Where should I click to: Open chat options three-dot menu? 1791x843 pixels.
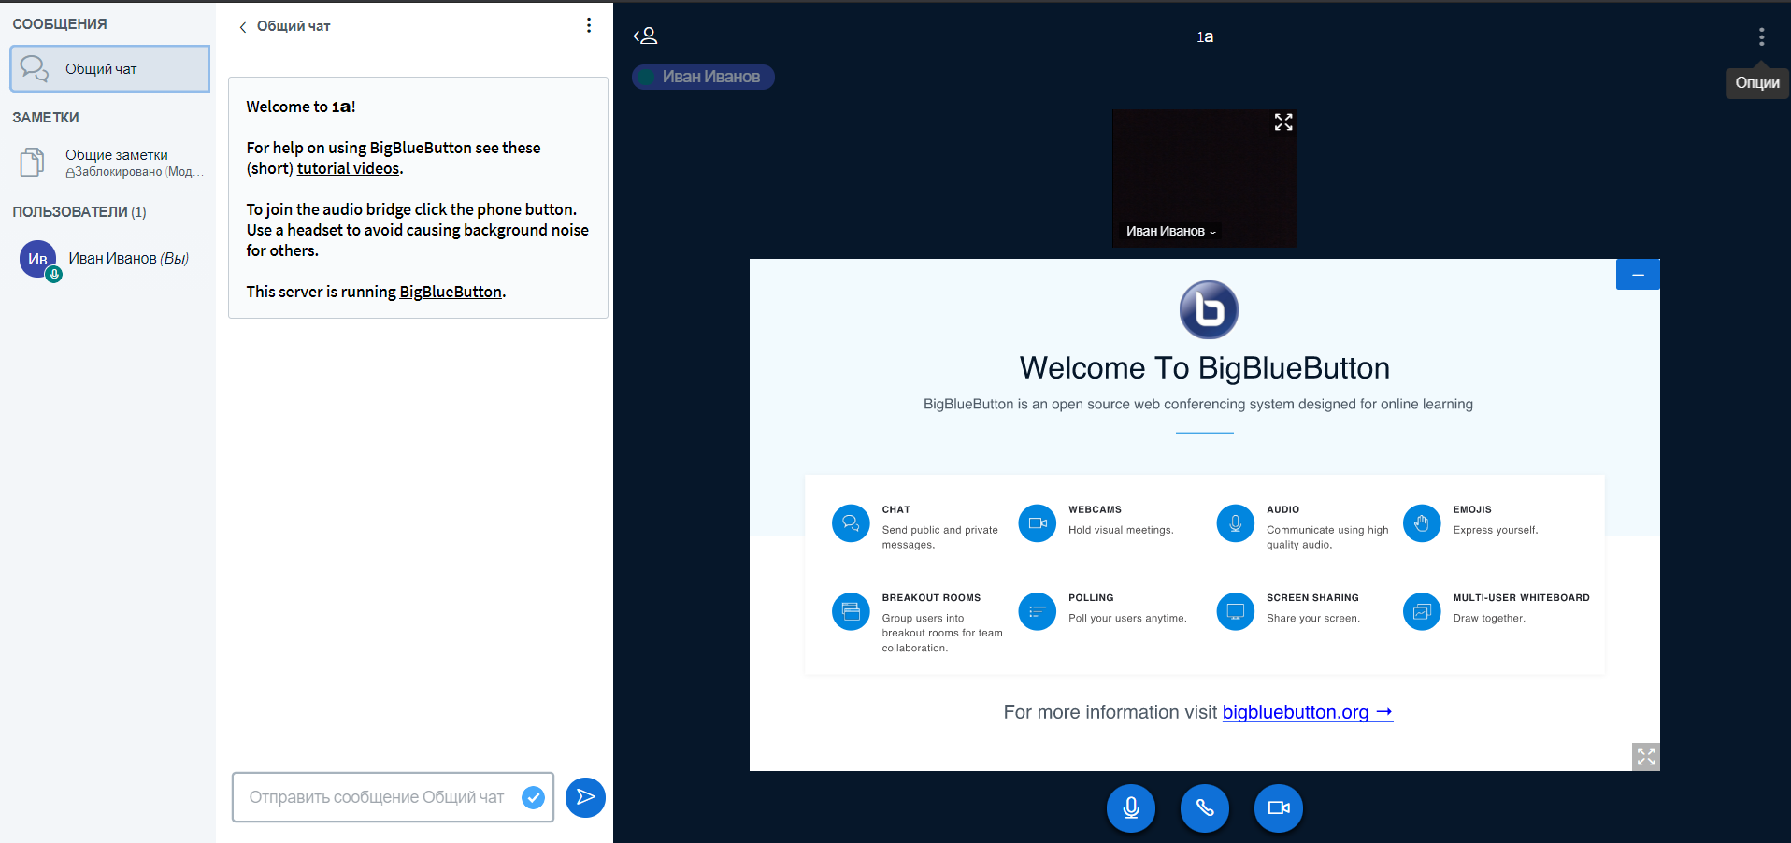588,25
